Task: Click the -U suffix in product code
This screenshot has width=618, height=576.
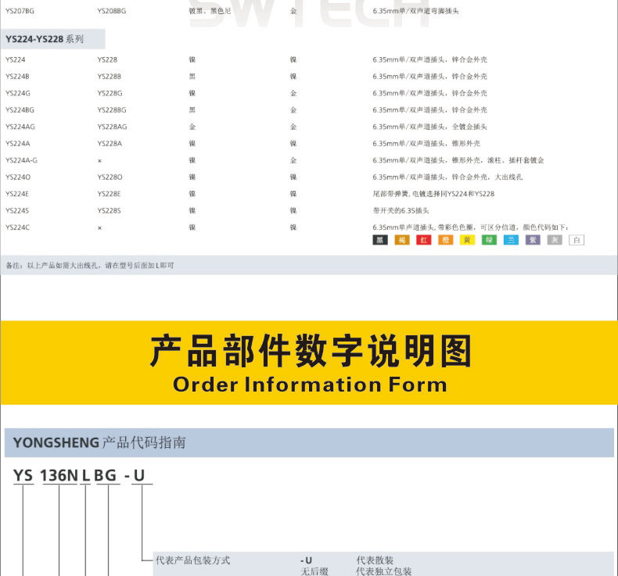Action: click(138, 475)
